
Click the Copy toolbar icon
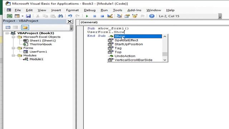click(x=45, y=16)
